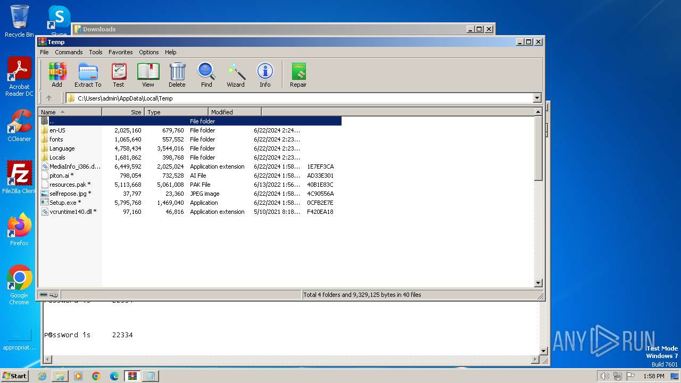Screen dimensions: 681x383
Task: Open the Commands menu
Action: [x=69, y=52]
